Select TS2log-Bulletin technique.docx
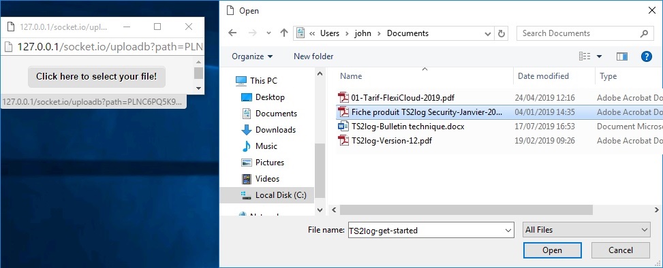Screen dimensions: 663x268 tap(407, 127)
